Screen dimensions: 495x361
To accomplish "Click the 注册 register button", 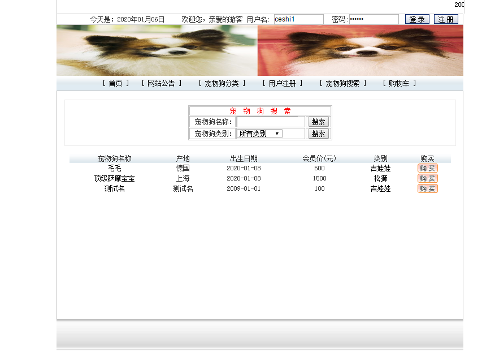I will click(446, 19).
